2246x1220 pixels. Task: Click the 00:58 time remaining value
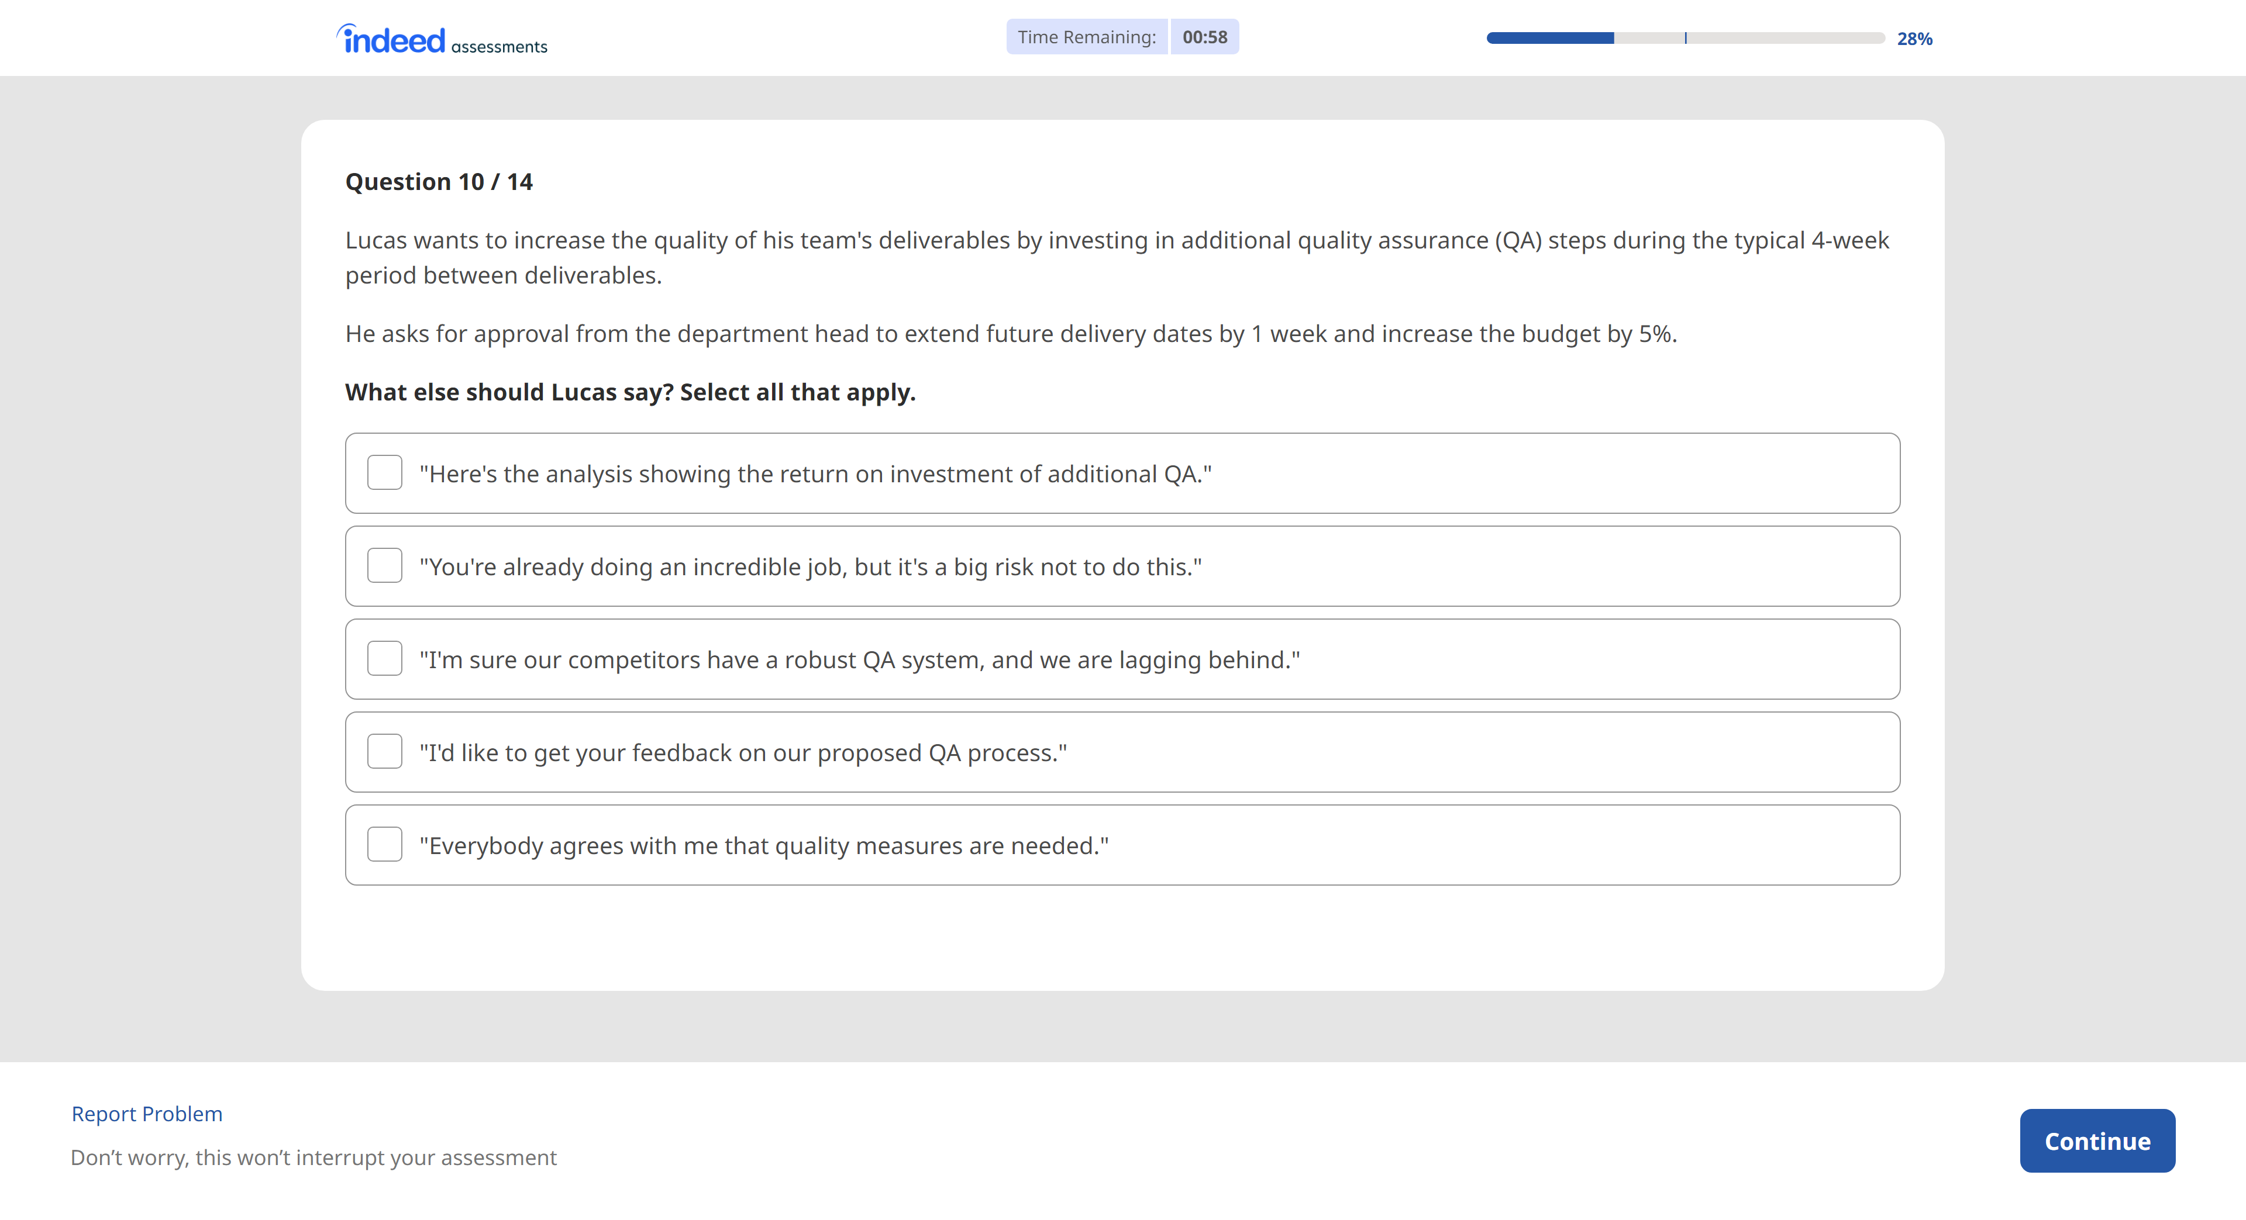click(1204, 37)
